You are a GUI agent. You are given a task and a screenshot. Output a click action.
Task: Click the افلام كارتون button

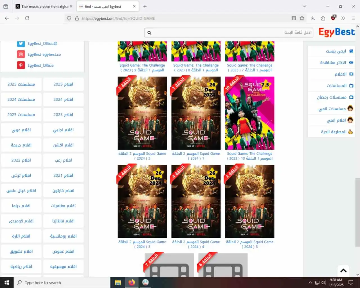click(63, 190)
